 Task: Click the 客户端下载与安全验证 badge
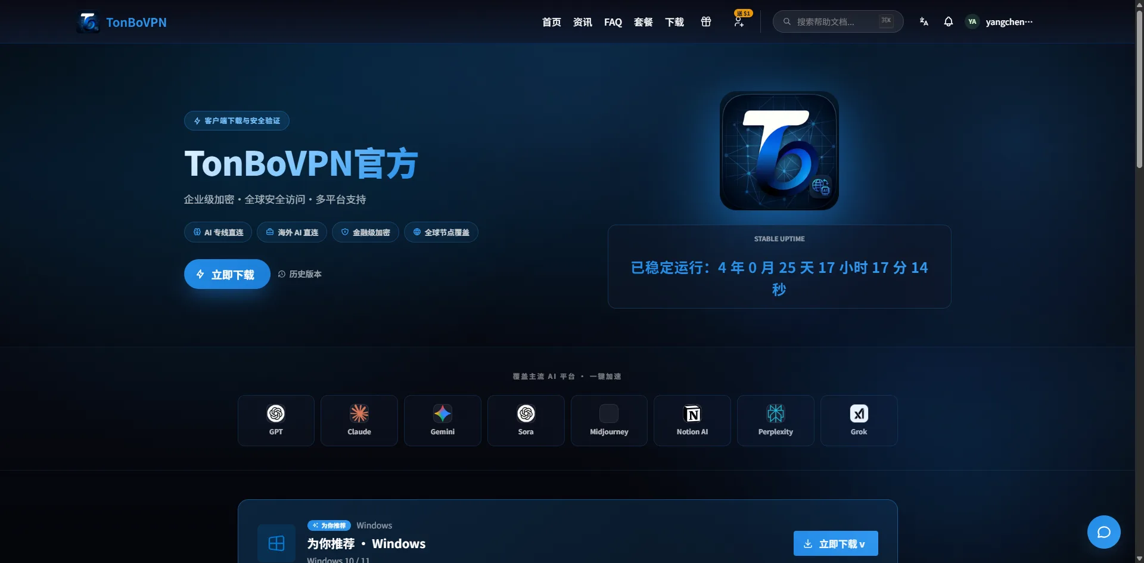point(237,120)
